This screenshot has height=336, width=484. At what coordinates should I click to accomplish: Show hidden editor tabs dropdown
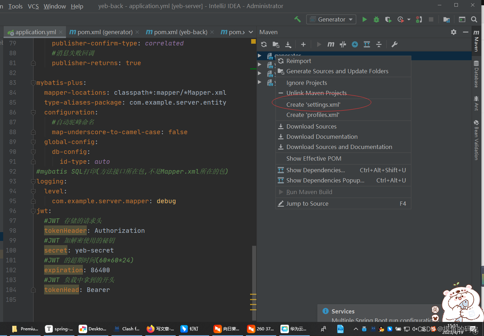(251, 32)
